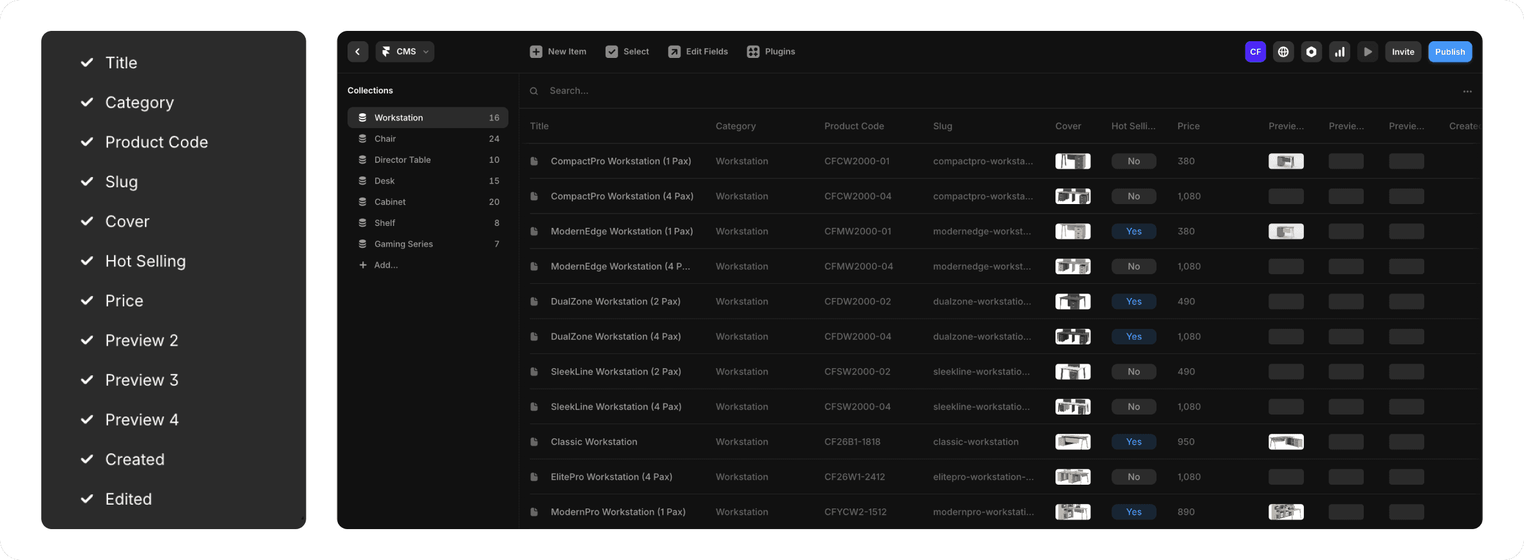Toggle the Hot Selling field checkmark
The image size is (1524, 560).
click(x=87, y=261)
